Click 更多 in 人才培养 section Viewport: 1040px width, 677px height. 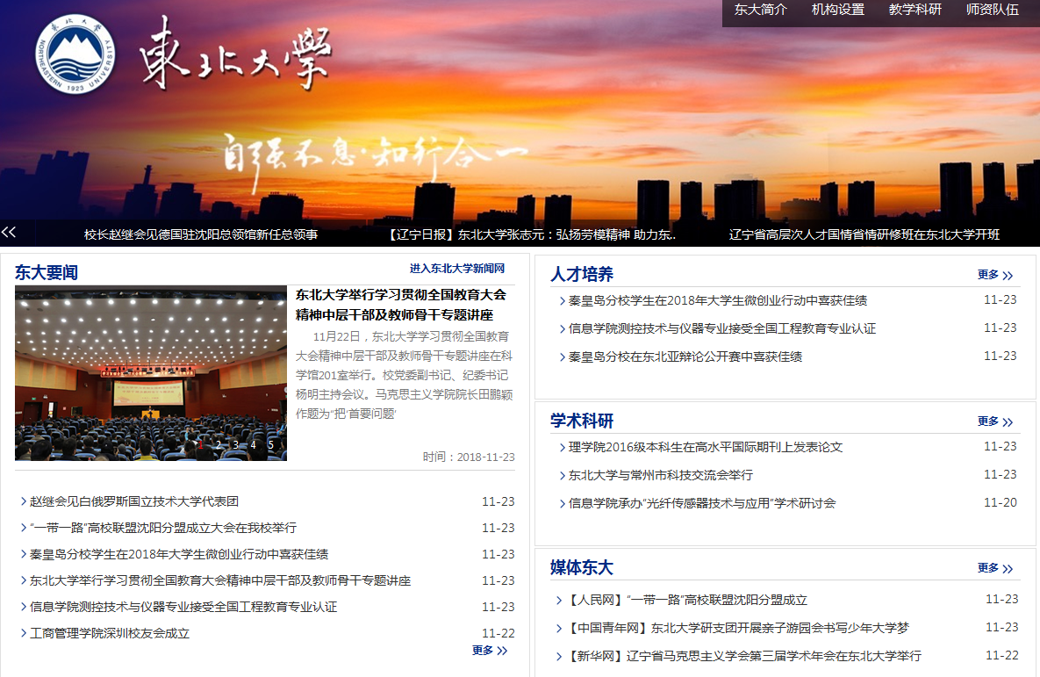coord(995,275)
